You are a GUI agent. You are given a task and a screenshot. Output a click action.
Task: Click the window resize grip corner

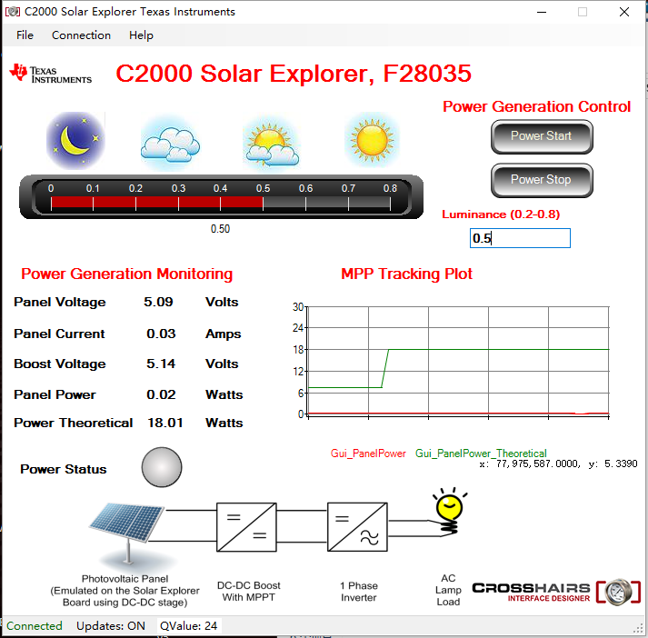639,628
